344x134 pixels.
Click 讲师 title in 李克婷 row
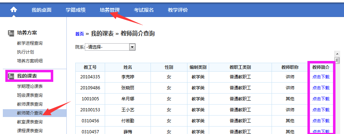(x=290, y=77)
